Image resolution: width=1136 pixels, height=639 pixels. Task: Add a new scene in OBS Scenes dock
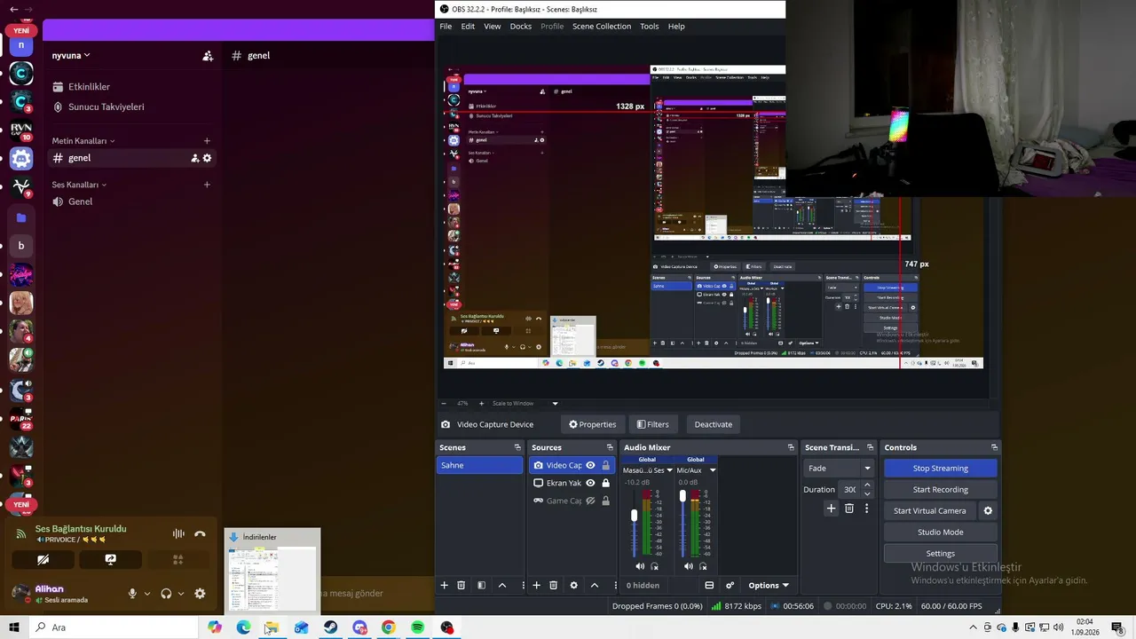pyautogui.click(x=445, y=585)
